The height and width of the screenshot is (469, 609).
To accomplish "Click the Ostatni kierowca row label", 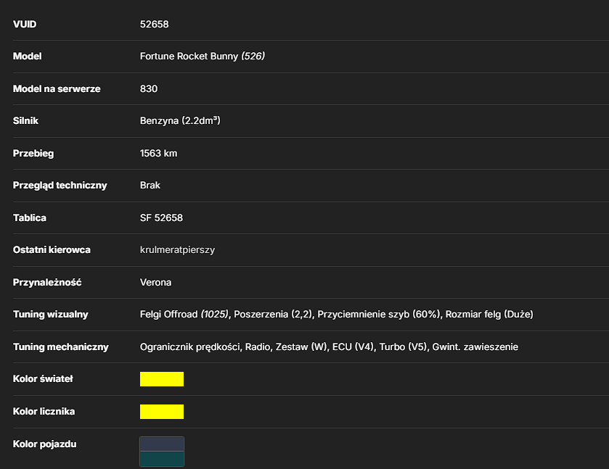I will (x=52, y=250).
